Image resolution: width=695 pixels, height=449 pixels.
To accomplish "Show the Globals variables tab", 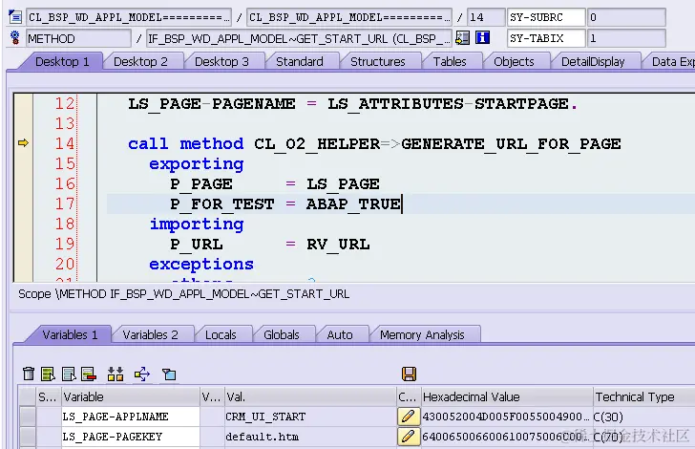I will coord(282,335).
